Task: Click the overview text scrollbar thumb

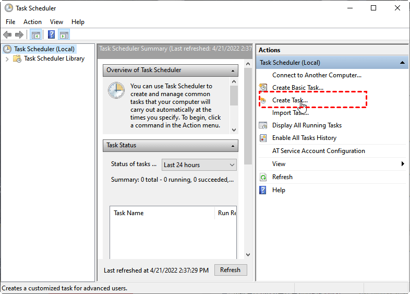Action: pos(234,96)
